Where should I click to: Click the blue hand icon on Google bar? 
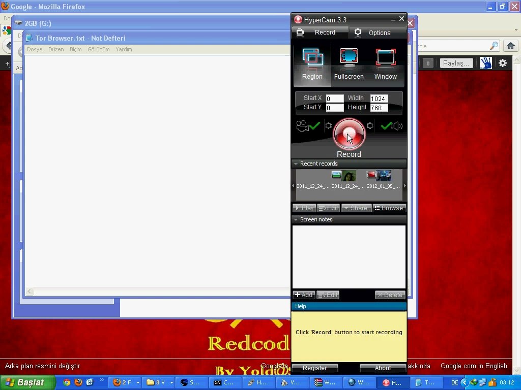click(486, 63)
